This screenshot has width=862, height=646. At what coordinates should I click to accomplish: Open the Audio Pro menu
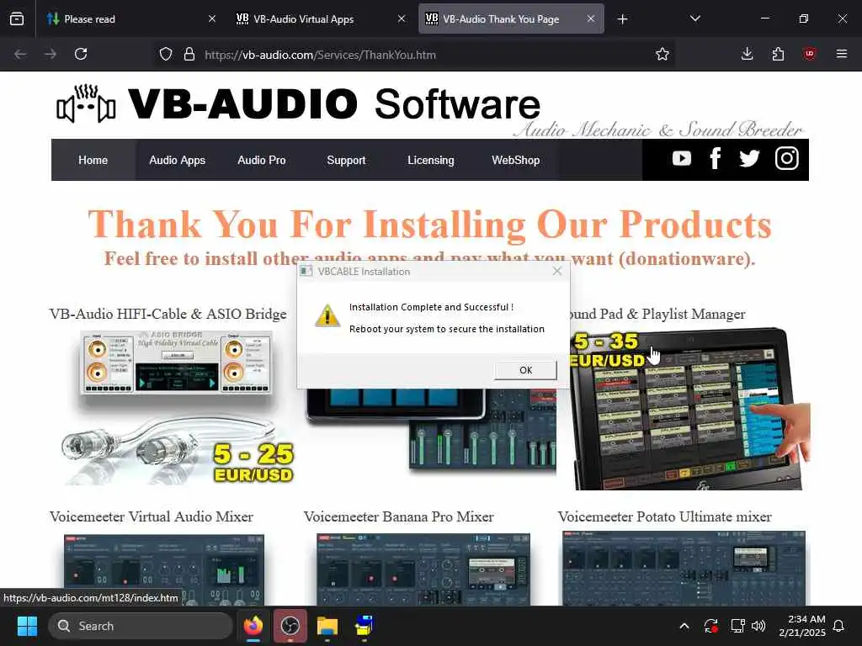tap(262, 160)
